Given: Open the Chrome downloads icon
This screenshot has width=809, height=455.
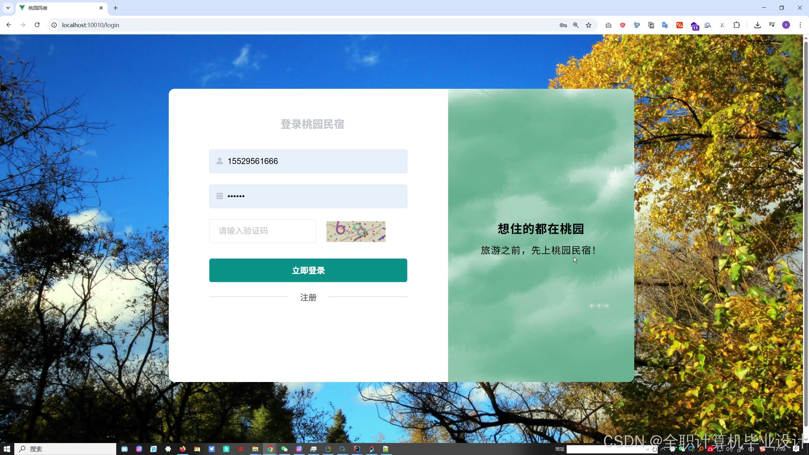Looking at the screenshot, I should [x=757, y=25].
